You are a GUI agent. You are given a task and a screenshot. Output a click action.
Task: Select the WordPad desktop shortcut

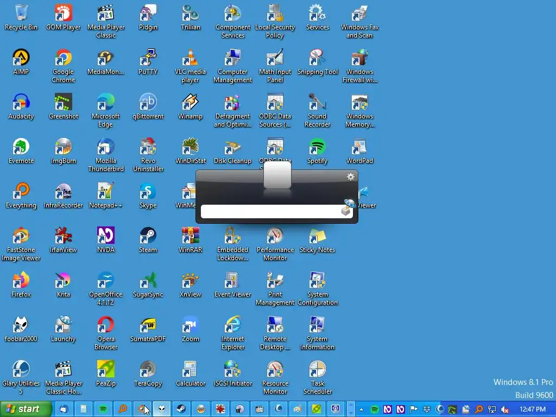tap(359, 151)
